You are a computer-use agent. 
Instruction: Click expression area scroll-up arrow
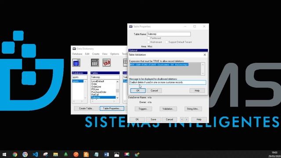203,65
